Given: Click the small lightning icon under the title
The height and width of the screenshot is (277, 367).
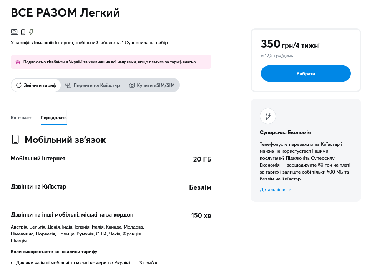Looking at the screenshot, I should click(x=32, y=32).
